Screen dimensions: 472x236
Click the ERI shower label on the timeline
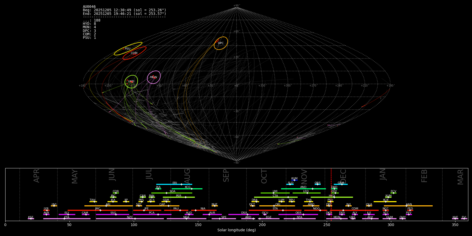pyautogui.click(x=175, y=183)
